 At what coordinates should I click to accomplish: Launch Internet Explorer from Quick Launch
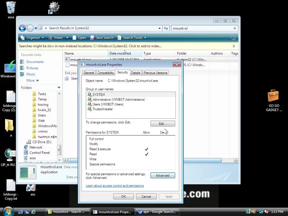[x=33, y=212]
